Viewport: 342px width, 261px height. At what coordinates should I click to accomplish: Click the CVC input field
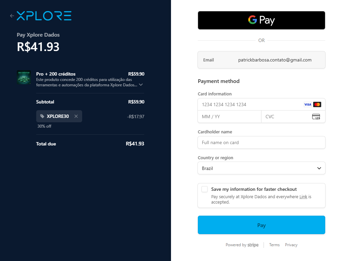pyautogui.click(x=287, y=117)
